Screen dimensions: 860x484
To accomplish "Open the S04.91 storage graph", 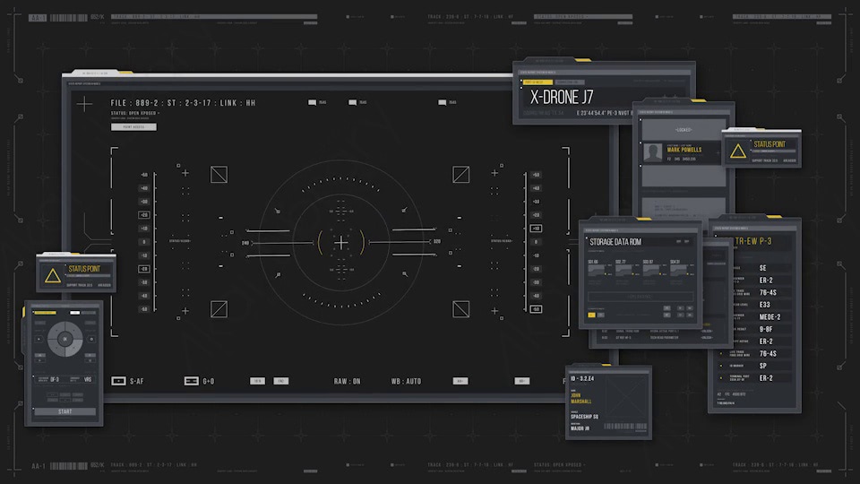I will (681, 269).
